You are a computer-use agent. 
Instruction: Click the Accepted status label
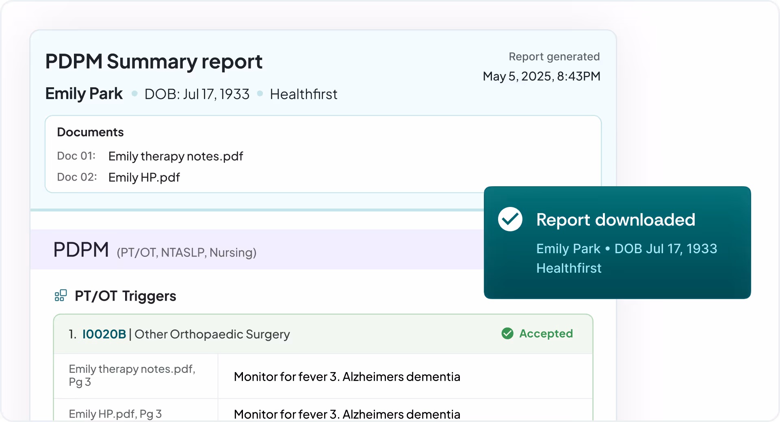546,334
